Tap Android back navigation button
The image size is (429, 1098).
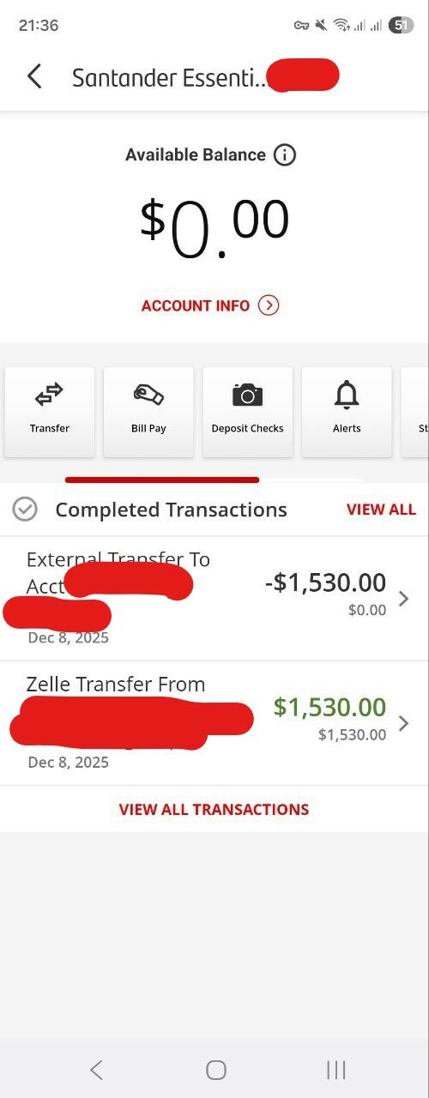96,1069
